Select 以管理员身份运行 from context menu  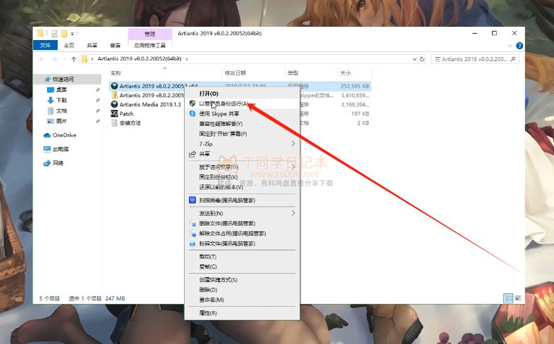pos(223,103)
